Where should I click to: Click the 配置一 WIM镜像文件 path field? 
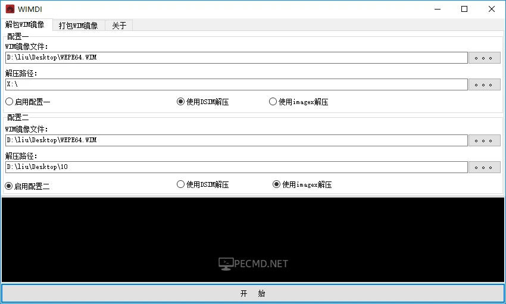click(236, 58)
